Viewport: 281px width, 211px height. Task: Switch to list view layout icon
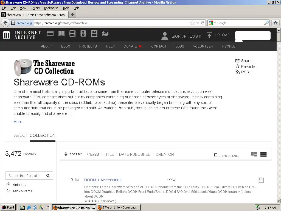263,154
